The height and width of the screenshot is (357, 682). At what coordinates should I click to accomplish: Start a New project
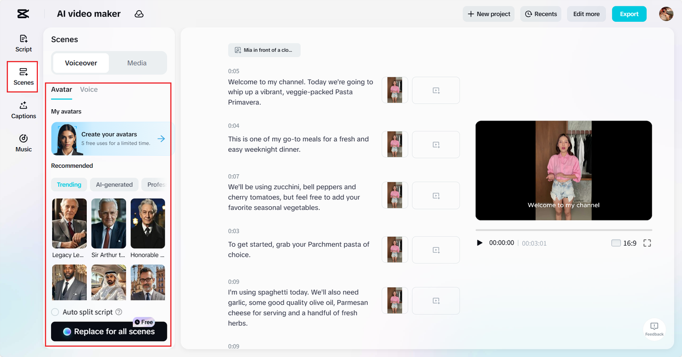[x=488, y=14]
